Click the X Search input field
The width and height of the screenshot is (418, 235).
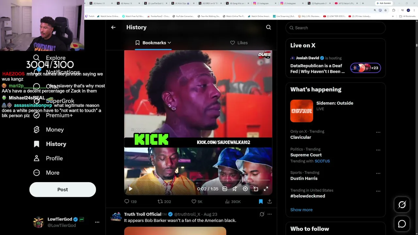(336, 28)
